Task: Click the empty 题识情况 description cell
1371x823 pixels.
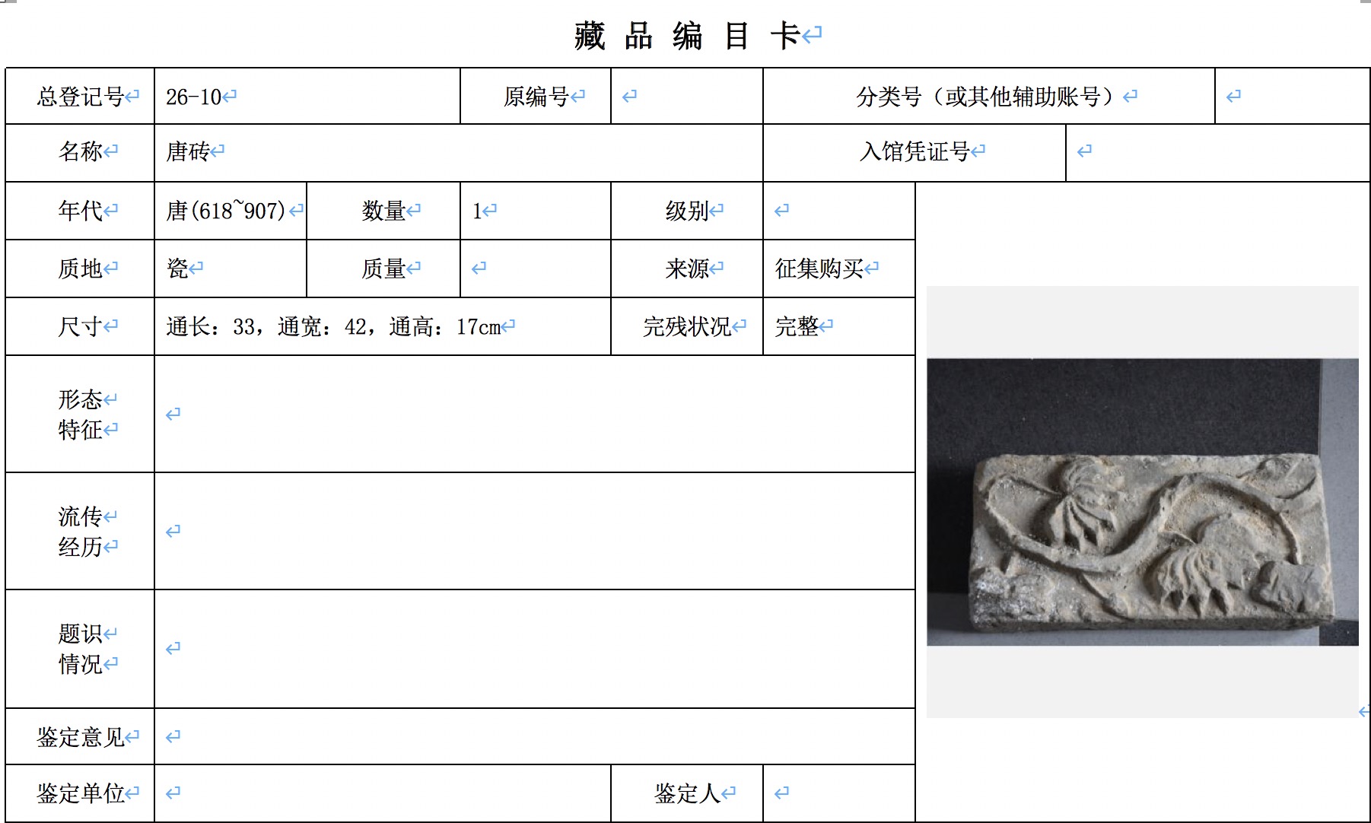Action: pyautogui.click(x=535, y=649)
